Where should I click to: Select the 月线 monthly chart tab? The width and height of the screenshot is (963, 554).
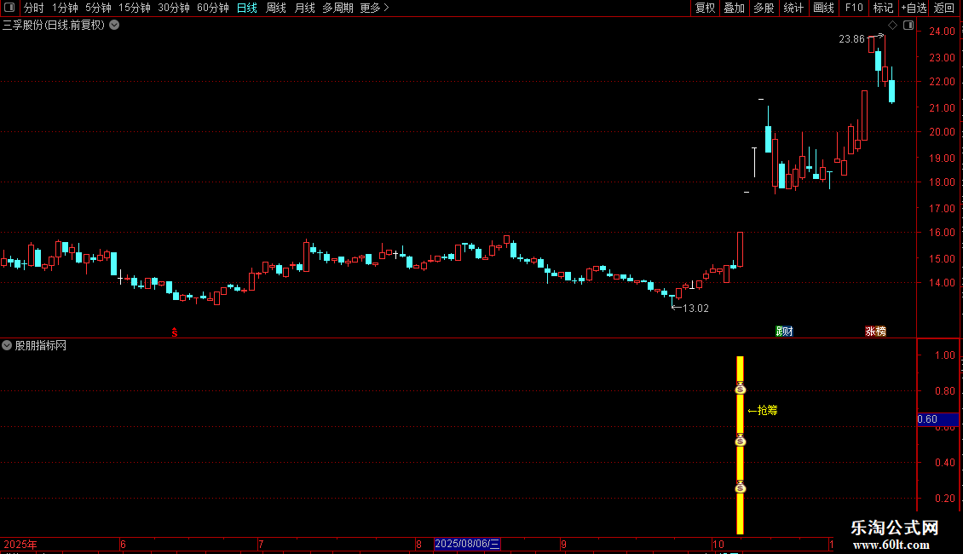(304, 8)
